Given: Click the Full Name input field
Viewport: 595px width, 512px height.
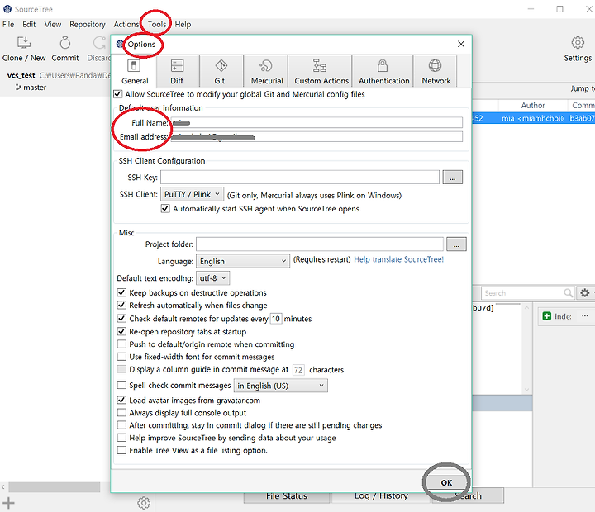Looking at the screenshot, I should [317, 122].
